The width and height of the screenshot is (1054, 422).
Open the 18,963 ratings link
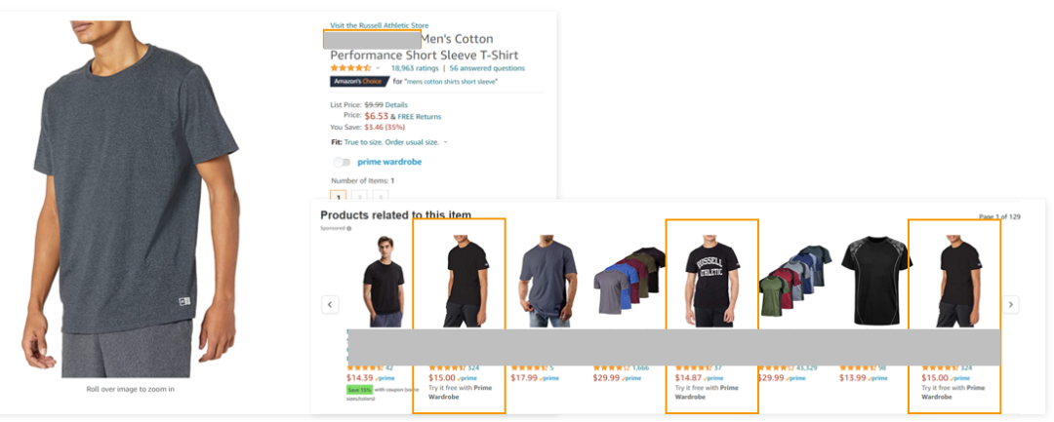click(414, 68)
